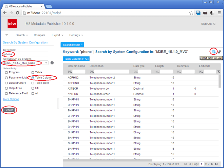The image size is (224, 168).
Task: Open the More Options link
Action: pos(11,99)
